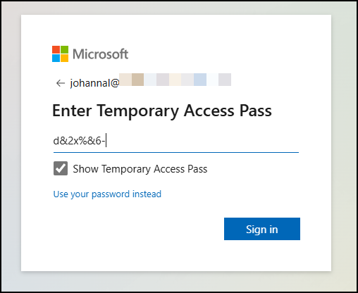Click blank white area below Sign in button
This screenshot has height=293, width=358.
pos(262,256)
